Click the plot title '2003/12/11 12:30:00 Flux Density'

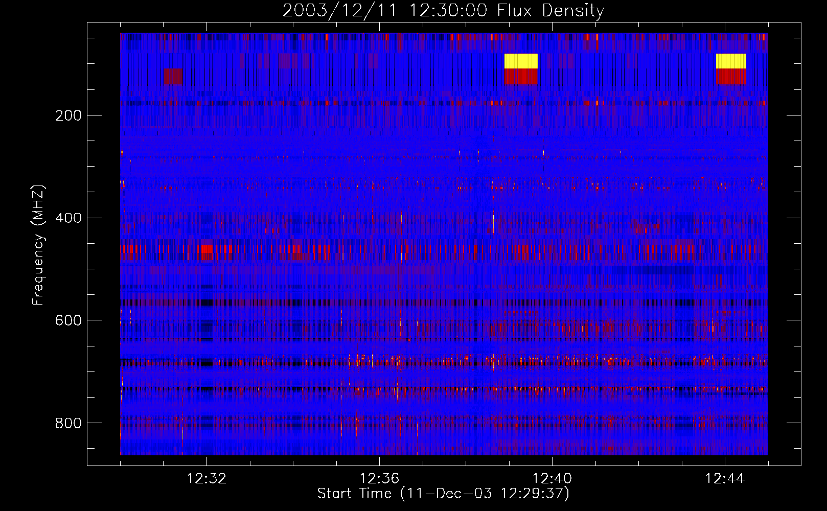(x=443, y=10)
